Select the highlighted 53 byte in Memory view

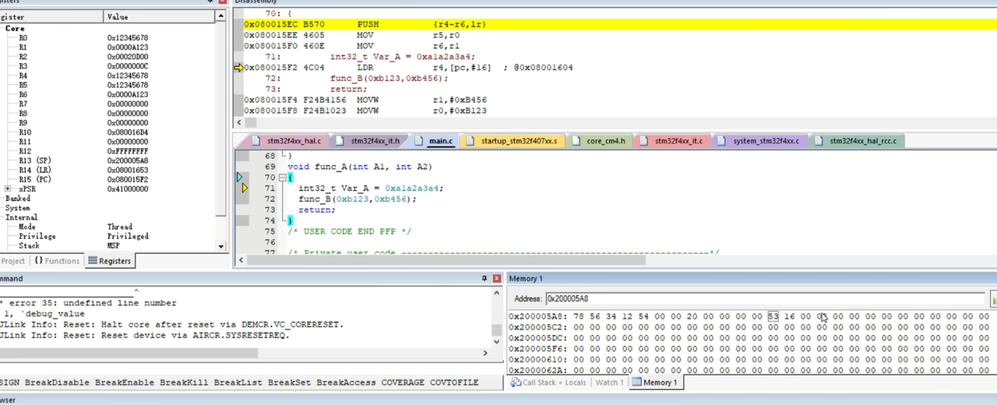[x=773, y=316]
